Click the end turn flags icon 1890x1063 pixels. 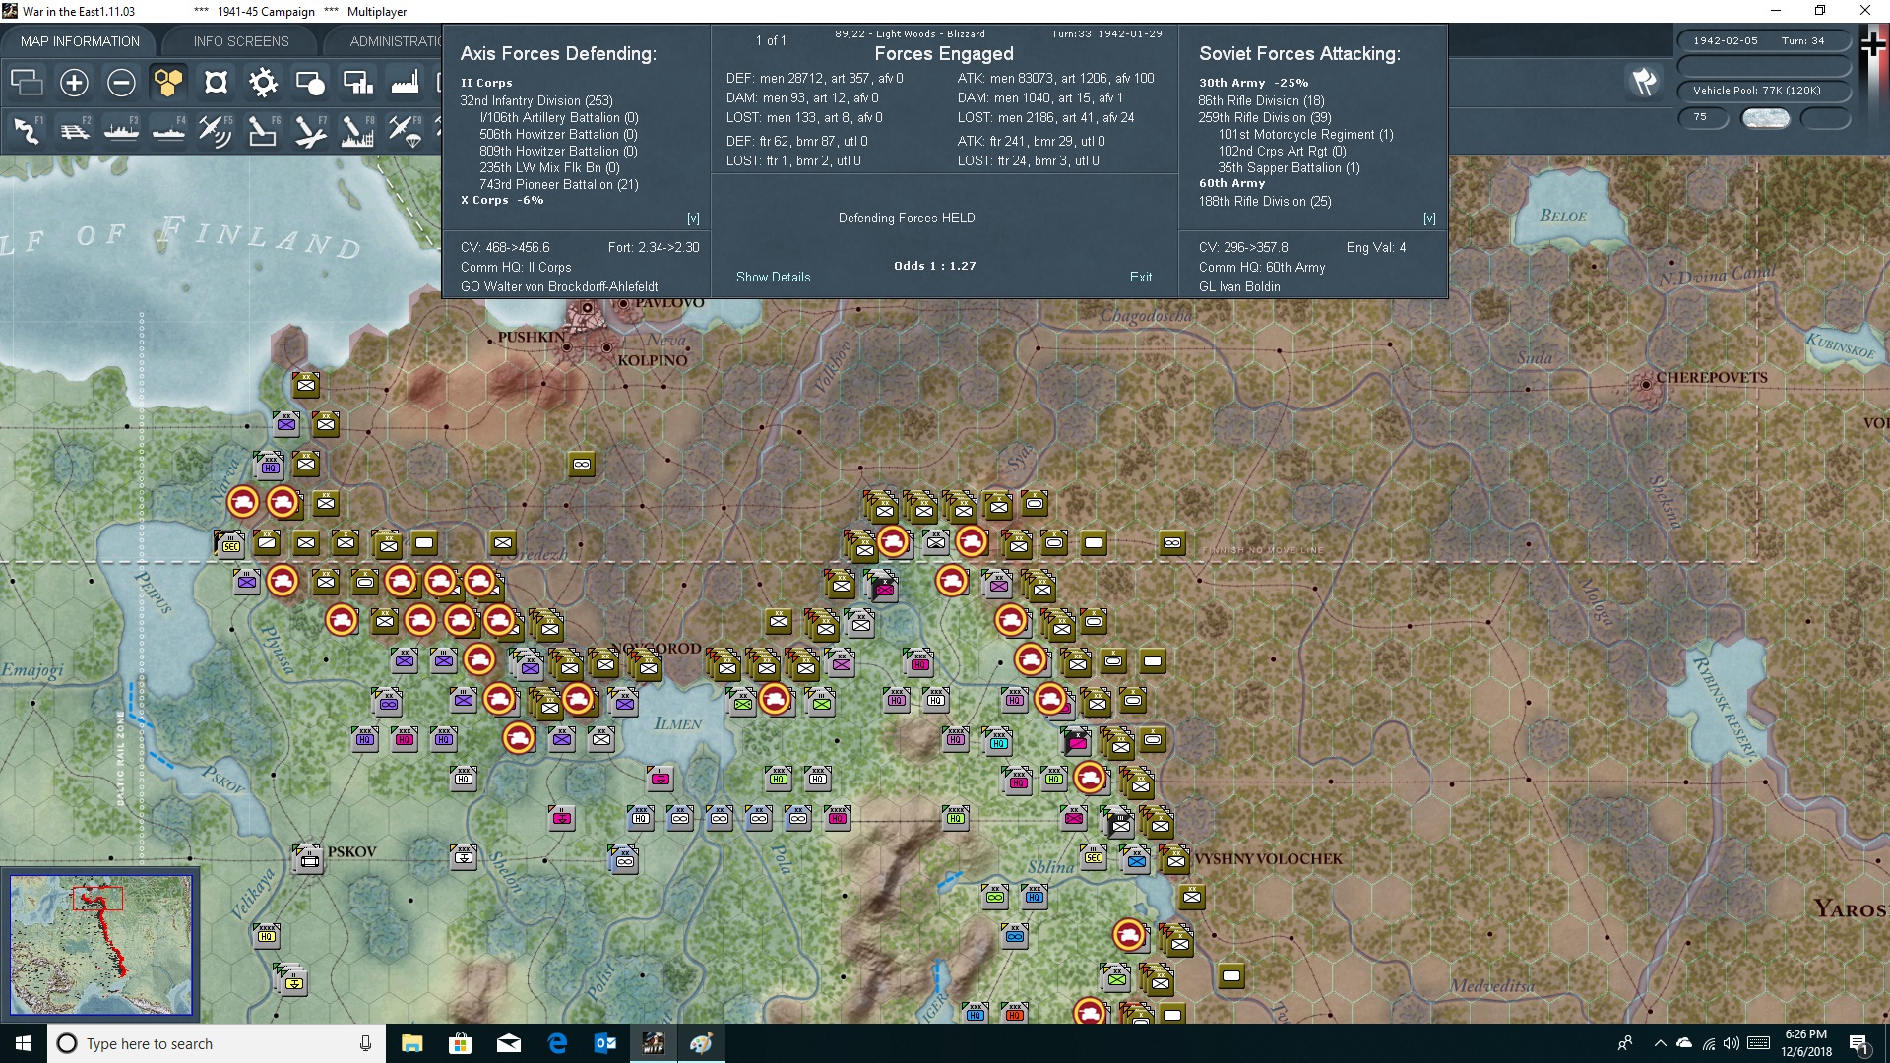[x=1644, y=82]
